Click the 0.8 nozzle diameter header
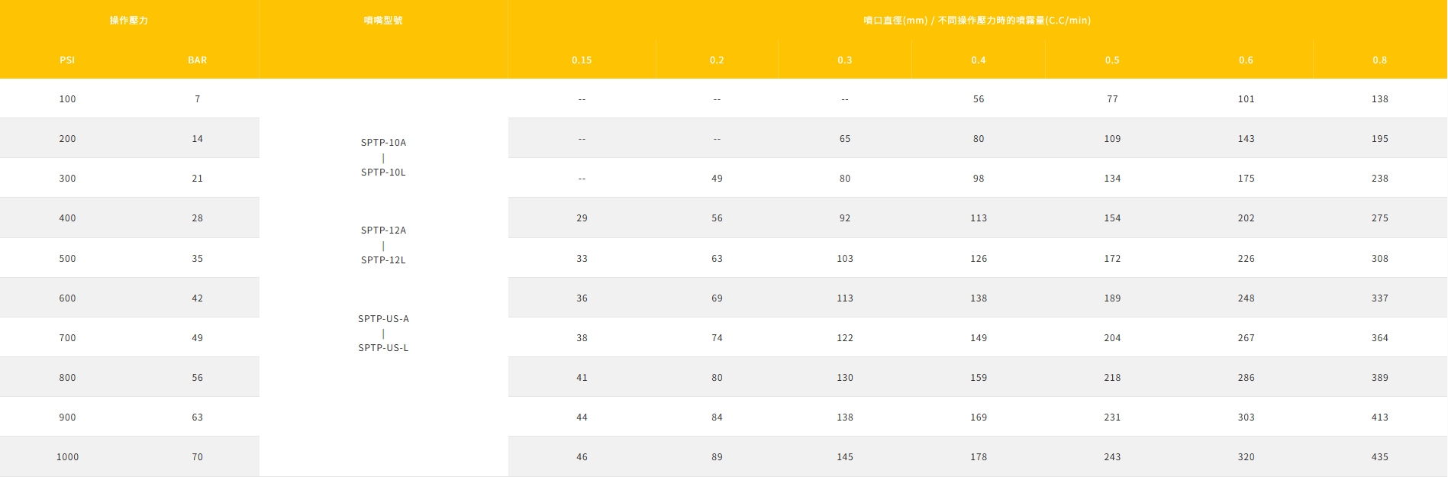 tap(1379, 60)
